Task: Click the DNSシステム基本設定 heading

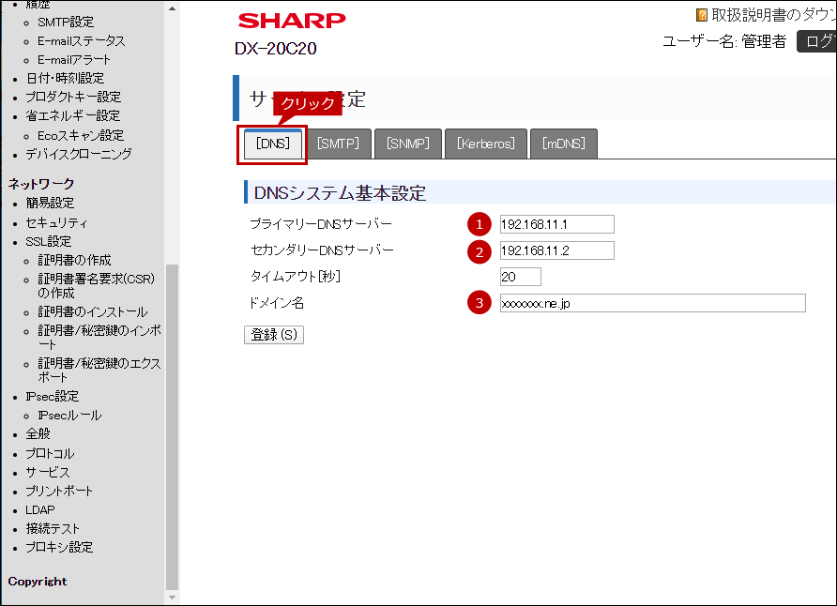Action: point(340,193)
